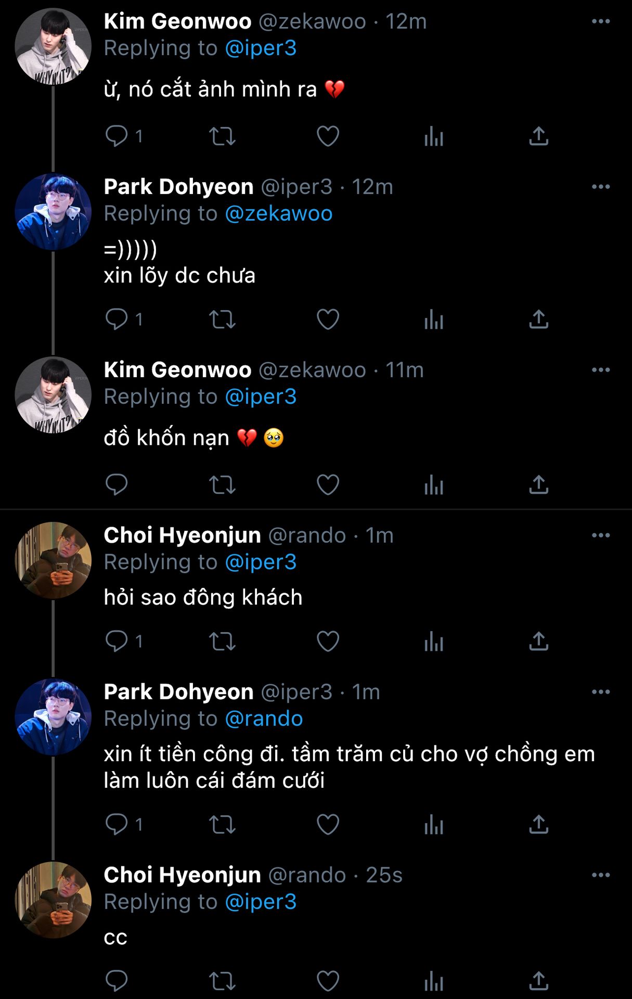Tap Kim Geonwoo's avatar on the top tweet
Viewport: 632px width, 999px height.
coord(53,46)
